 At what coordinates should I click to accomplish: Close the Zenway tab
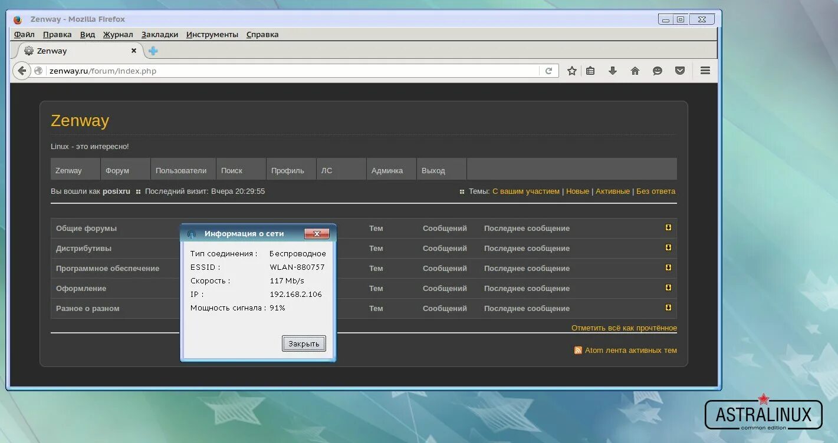click(133, 51)
